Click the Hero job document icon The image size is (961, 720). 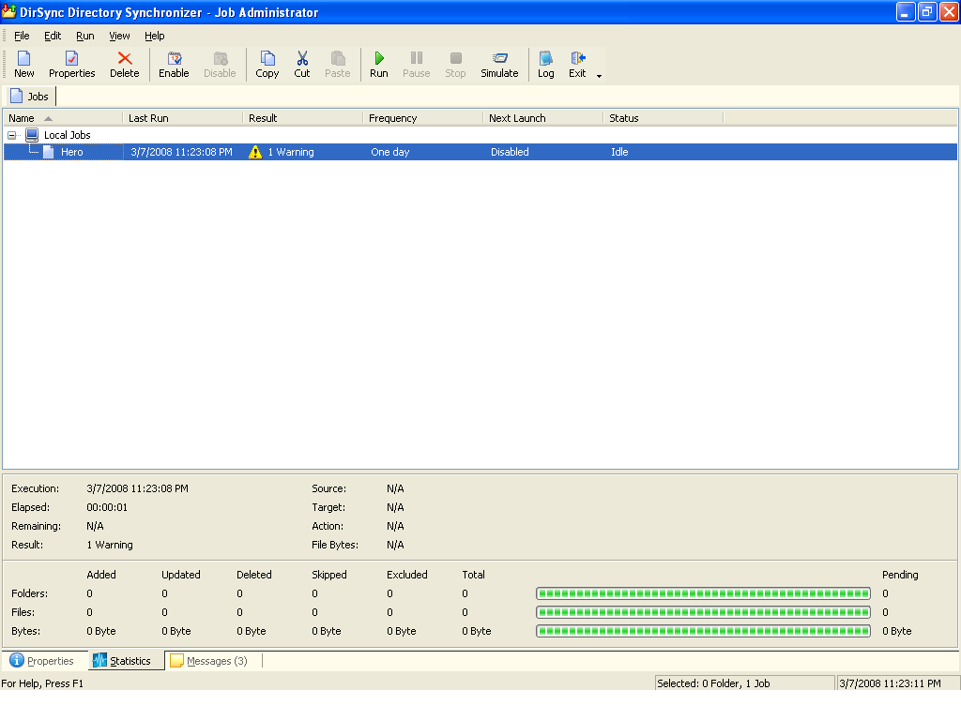pos(49,152)
